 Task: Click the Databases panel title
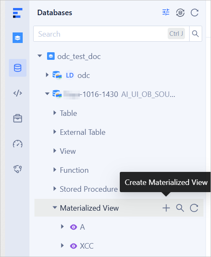(55, 13)
